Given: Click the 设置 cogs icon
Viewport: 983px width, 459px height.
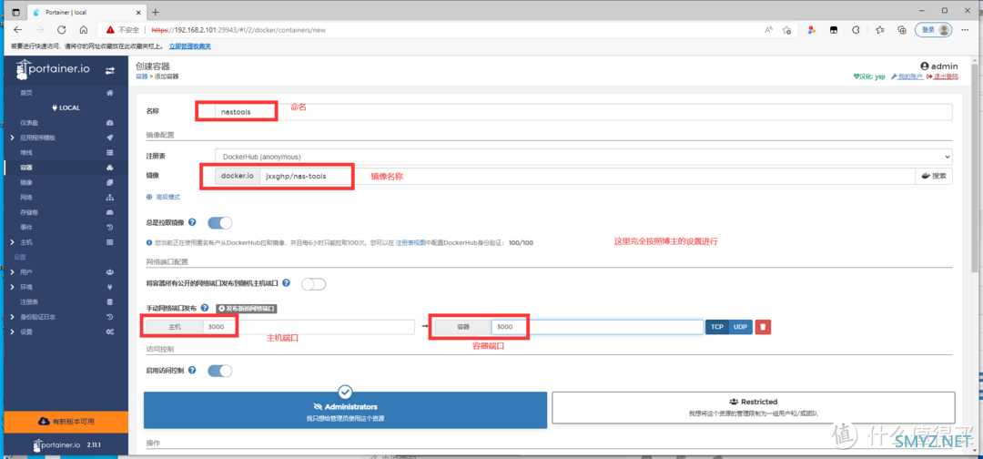Looking at the screenshot, I should pos(110,331).
